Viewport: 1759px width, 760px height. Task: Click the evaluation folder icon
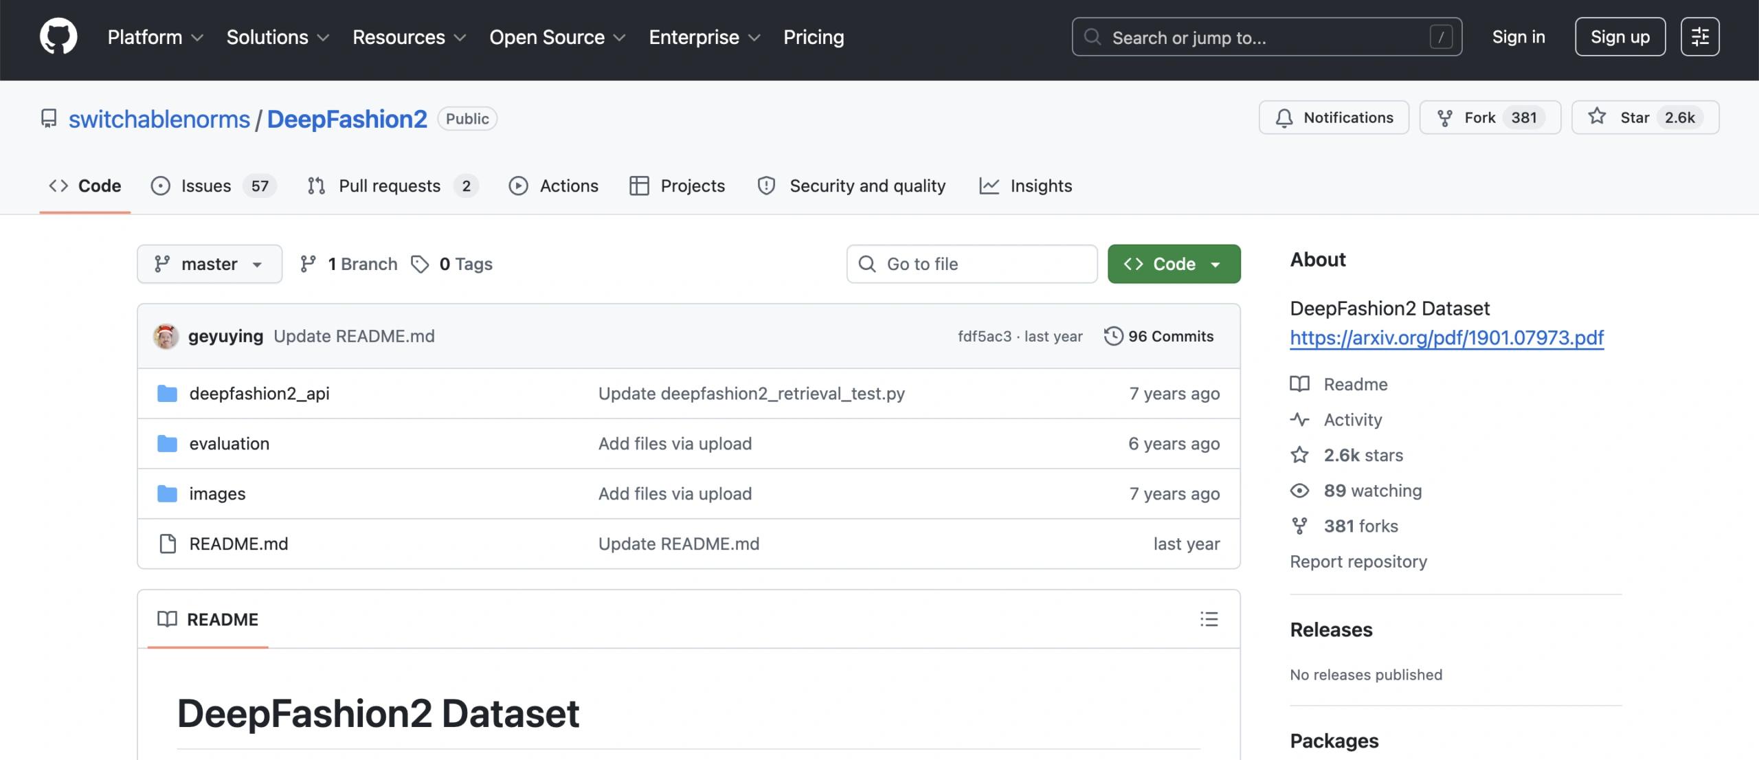point(167,443)
